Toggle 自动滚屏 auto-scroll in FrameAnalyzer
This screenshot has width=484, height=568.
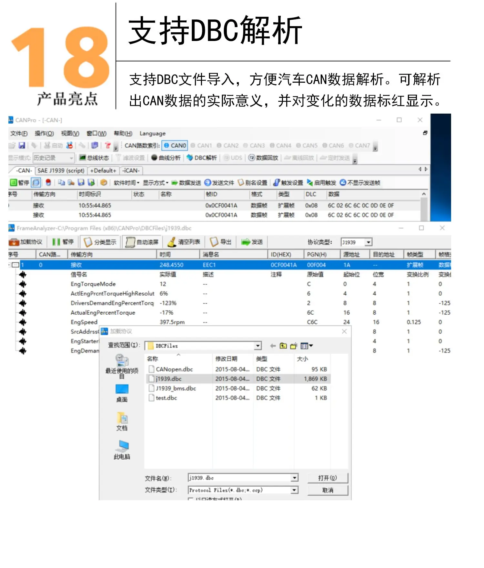(x=142, y=242)
